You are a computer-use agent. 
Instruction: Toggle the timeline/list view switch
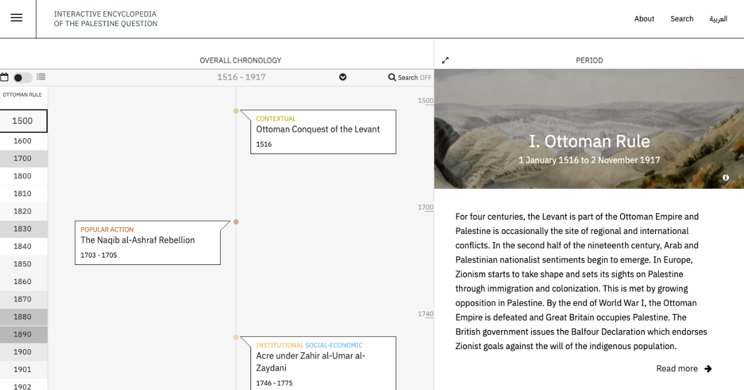point(23,77)
